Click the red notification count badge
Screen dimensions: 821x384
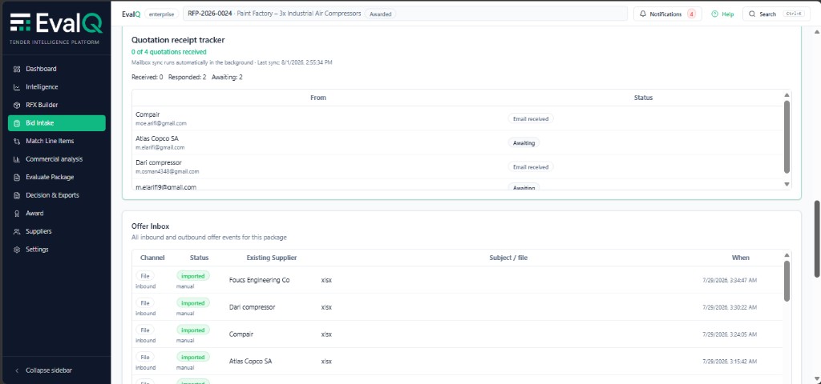coord(691,14)
